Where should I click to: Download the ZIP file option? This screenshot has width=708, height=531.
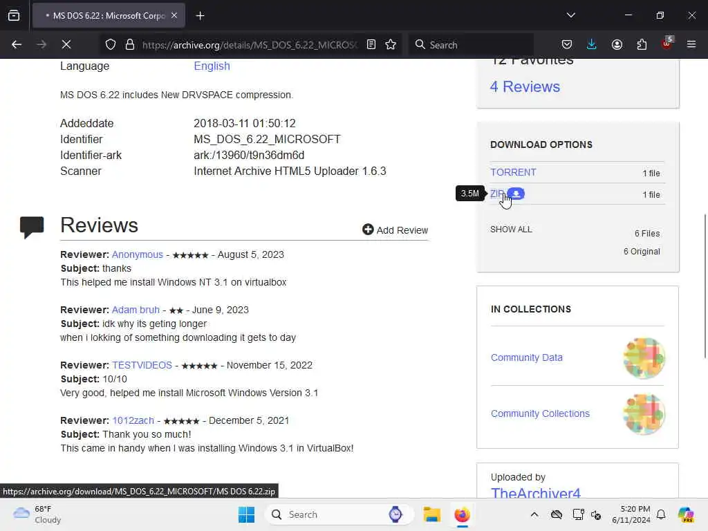tap(496, 194)
